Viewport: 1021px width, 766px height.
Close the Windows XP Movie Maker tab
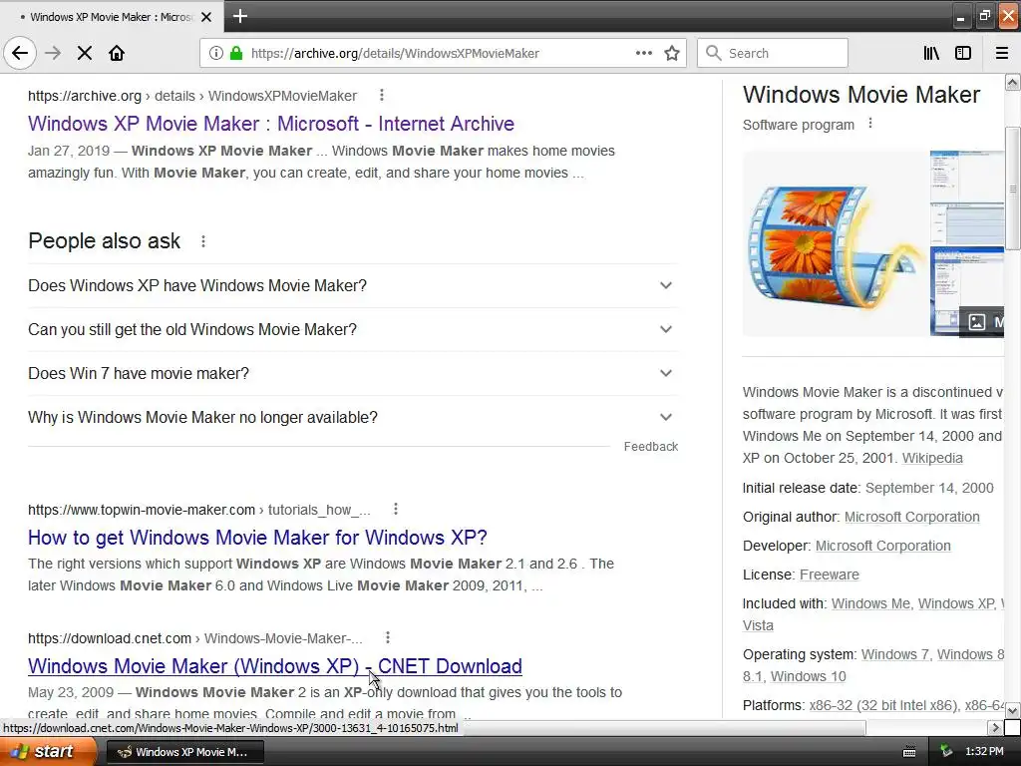coord(206,17)
